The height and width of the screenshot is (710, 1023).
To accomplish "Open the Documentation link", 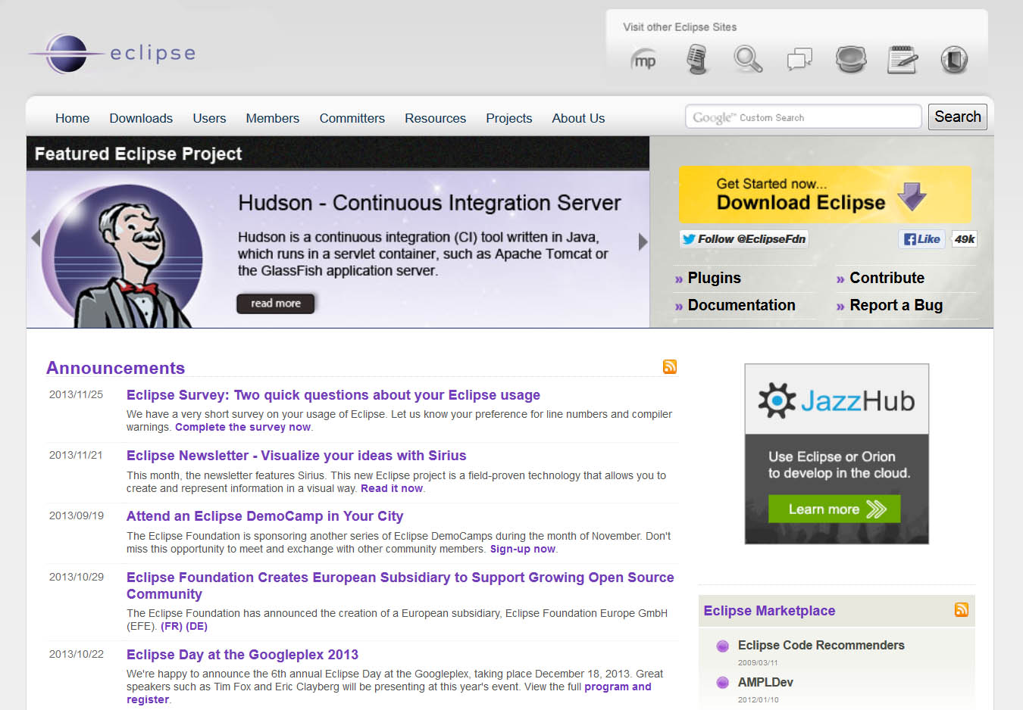I will point(741,305).
